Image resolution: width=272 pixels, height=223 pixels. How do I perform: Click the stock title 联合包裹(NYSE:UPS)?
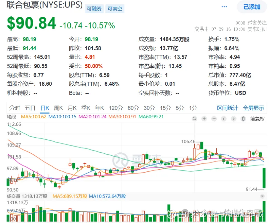coord(44,5)
